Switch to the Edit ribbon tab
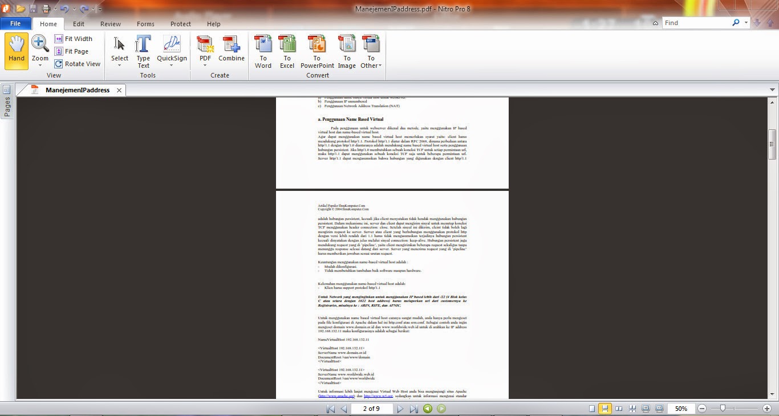 click(79, 24)
